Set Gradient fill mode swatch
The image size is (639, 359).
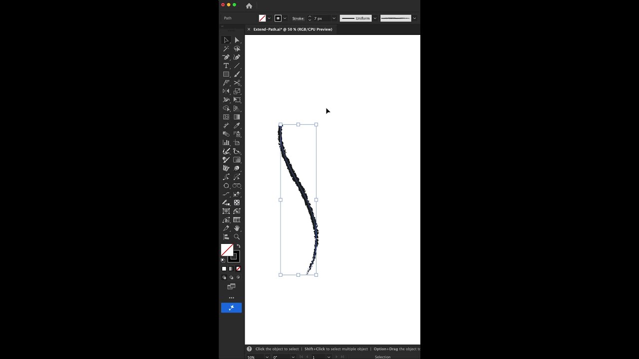click(231, 269)
